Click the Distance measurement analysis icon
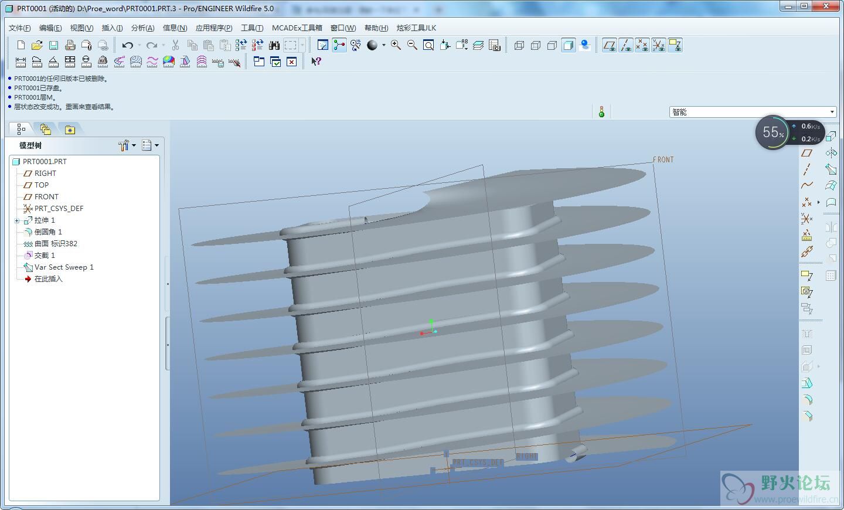The height and width of the screenshot is (510, 844). 21,62
